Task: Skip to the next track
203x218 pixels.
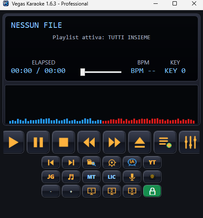Action: pyautogui.click(x=71, y=162)
